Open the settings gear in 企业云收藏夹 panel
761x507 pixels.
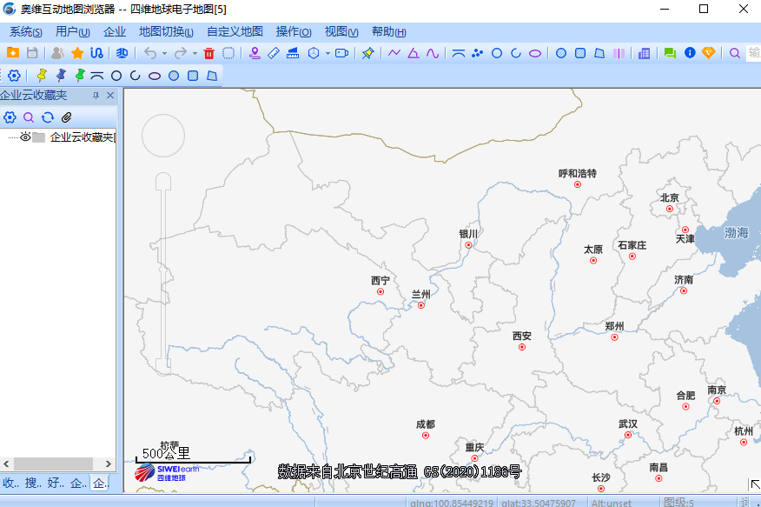[10, 117]
